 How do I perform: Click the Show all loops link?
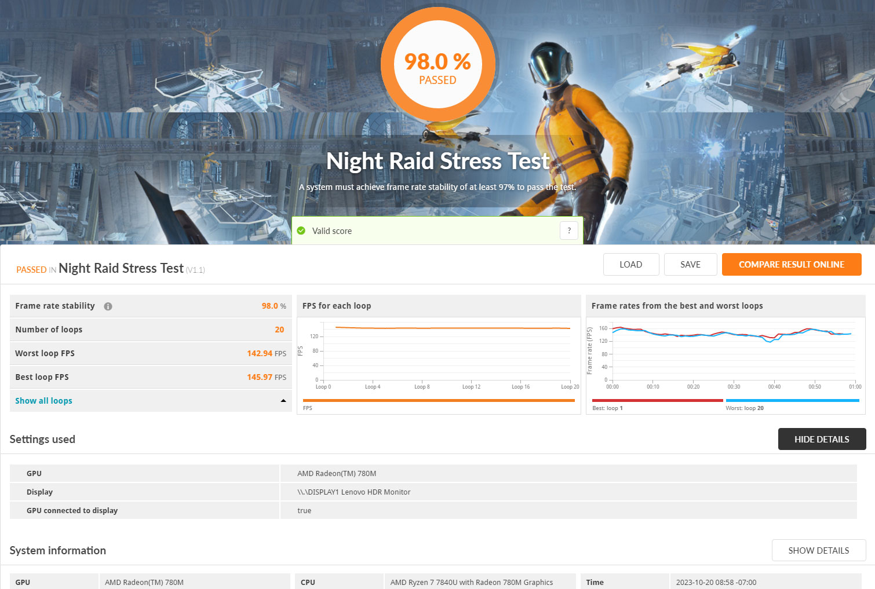pyautogui.click(x=43, y=401)
